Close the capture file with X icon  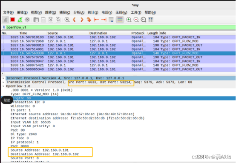(51, 20)
